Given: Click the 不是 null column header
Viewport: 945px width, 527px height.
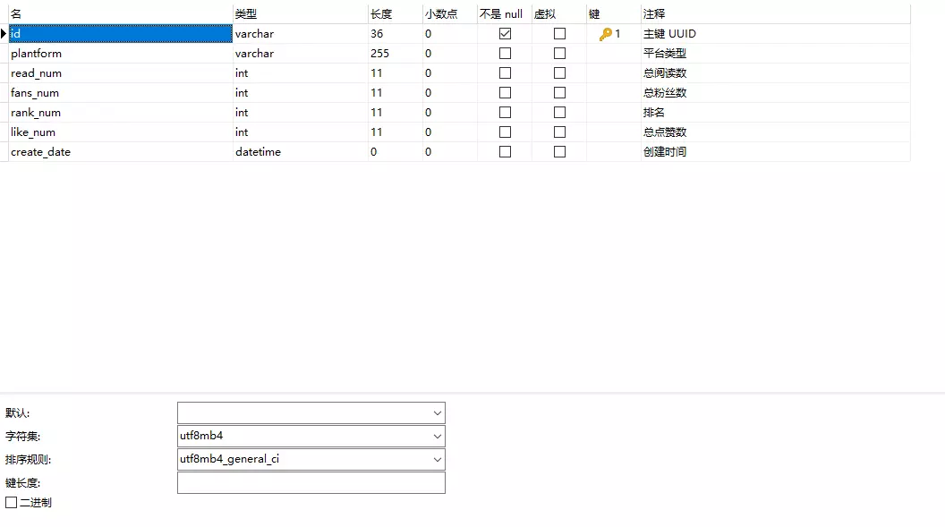Looking at the screenshot, I should (x=505, y=13).
